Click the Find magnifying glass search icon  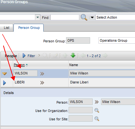pyautogui.click(x=84, y=17)
